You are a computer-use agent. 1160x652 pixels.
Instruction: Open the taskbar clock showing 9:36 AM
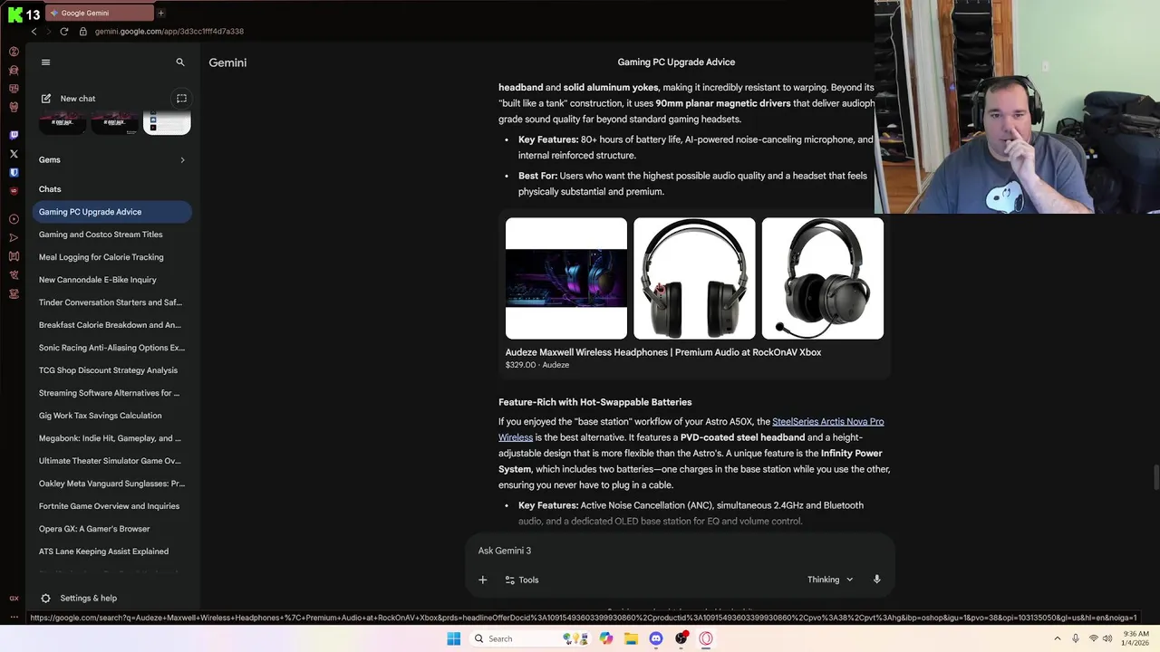coord(1136,638)
